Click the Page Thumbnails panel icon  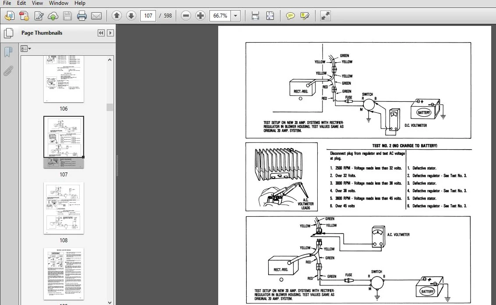coord(8,33)
